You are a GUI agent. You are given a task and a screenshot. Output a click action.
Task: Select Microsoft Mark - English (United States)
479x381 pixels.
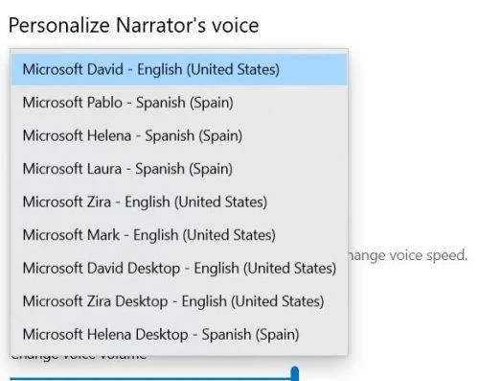pyautogui.click(x=179, y=235)
